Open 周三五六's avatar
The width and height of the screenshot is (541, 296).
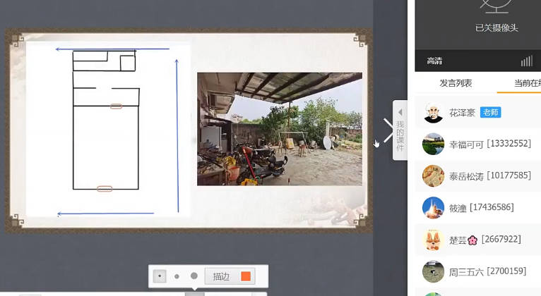pyautogui.click(x=433, y=271)
